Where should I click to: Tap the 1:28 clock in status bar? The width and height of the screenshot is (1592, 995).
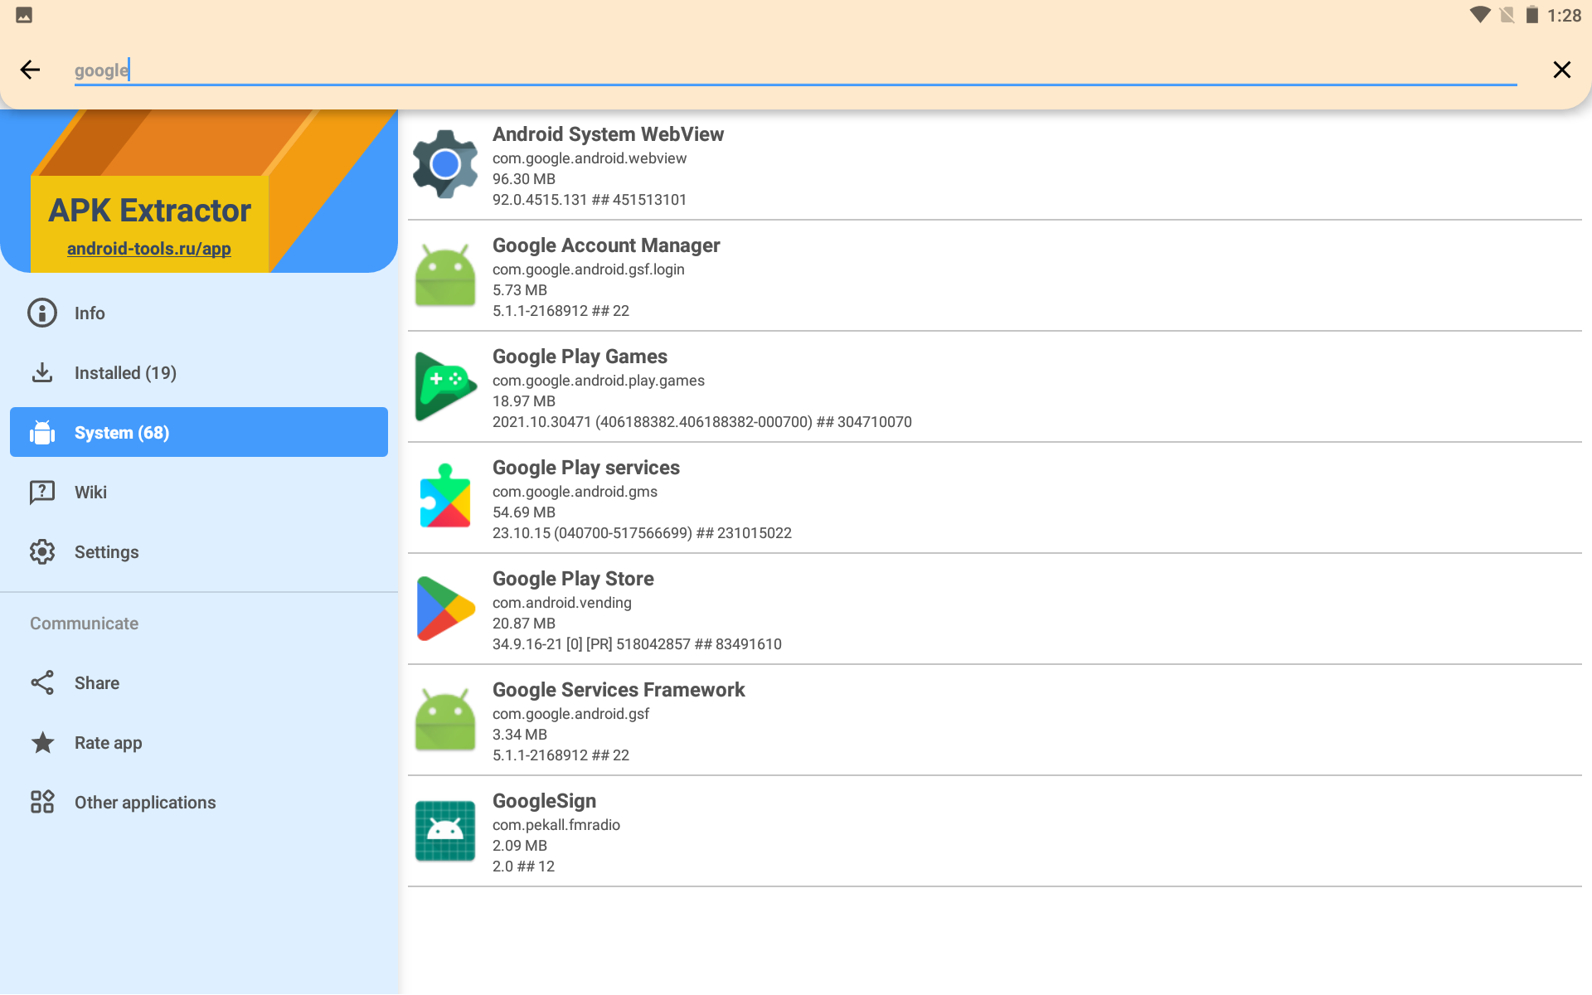1564,16
